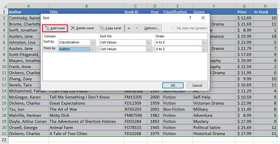This screenshot has height=144, width=280.
Task: Select column G header
Action: click(x=244, y=6)
